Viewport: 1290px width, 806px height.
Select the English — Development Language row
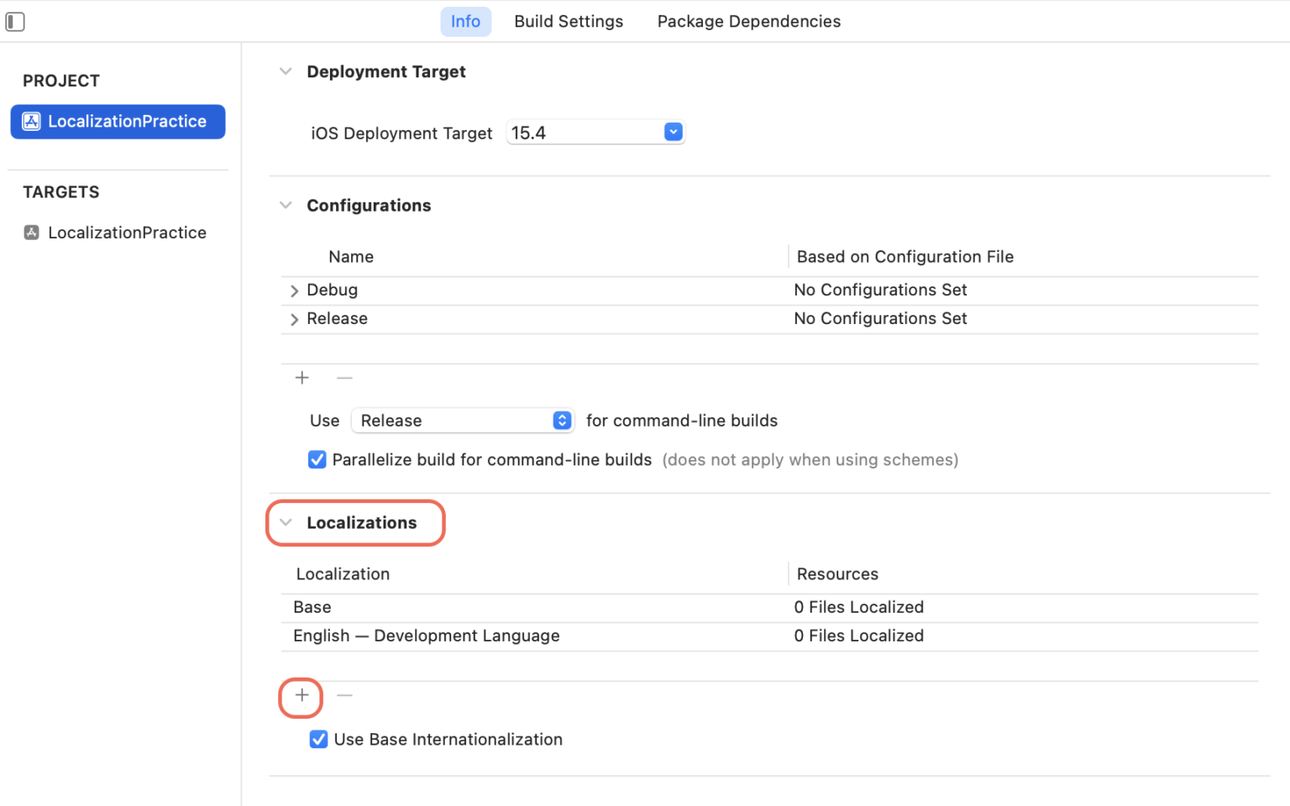426,636
